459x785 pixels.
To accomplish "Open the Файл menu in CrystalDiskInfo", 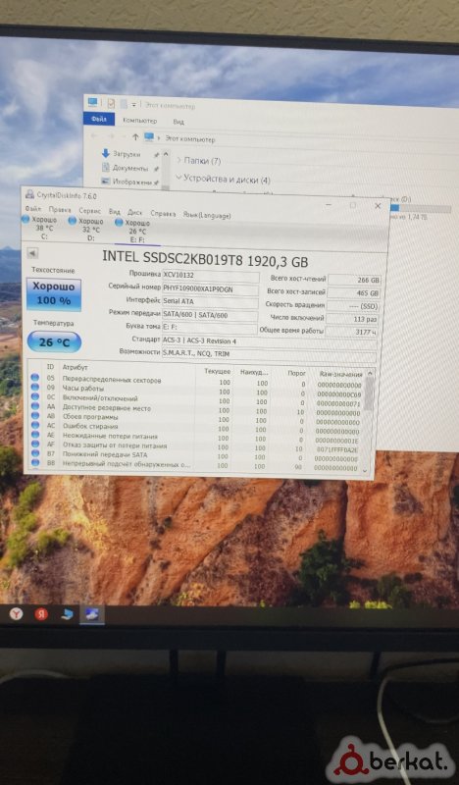I will pos(33,208).
